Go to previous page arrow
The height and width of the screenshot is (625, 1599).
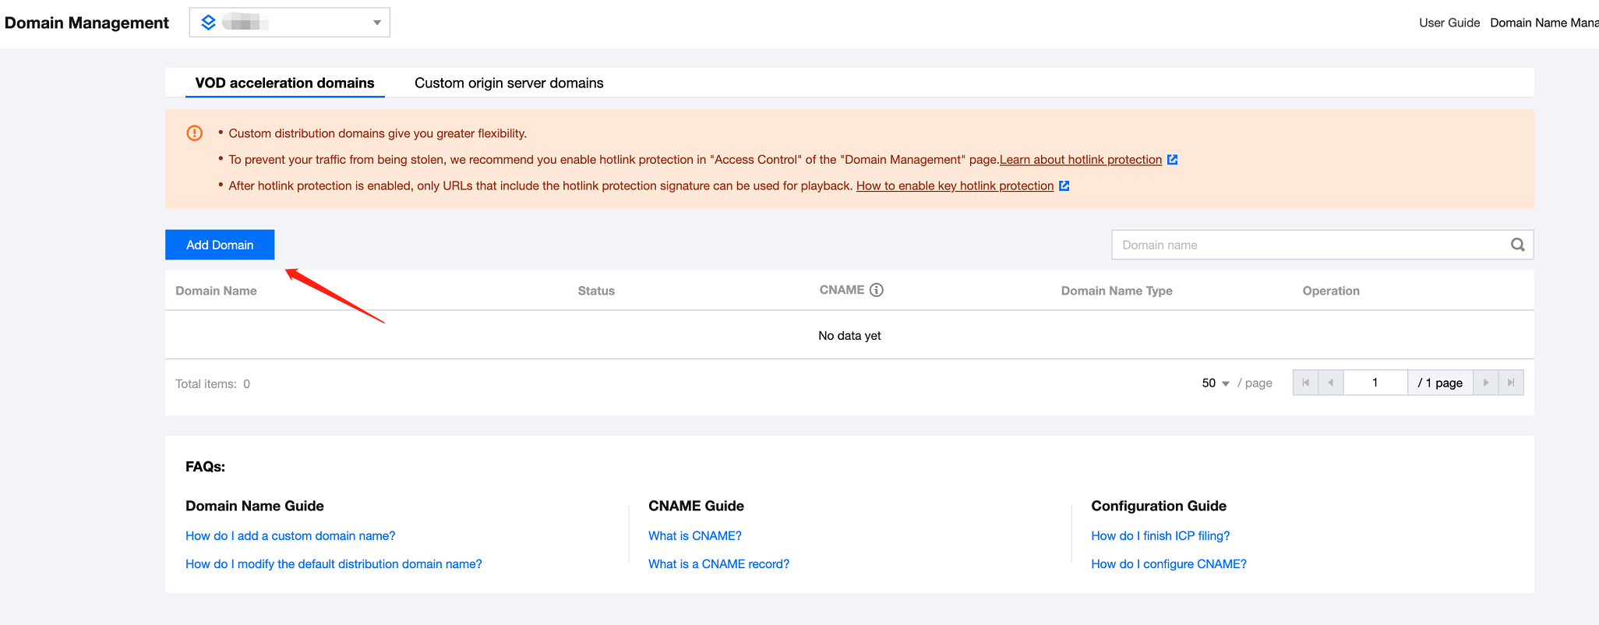[x=1330, y=383]
